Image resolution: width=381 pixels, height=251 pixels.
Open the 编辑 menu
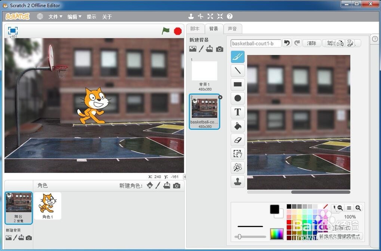tap(74, 16)
